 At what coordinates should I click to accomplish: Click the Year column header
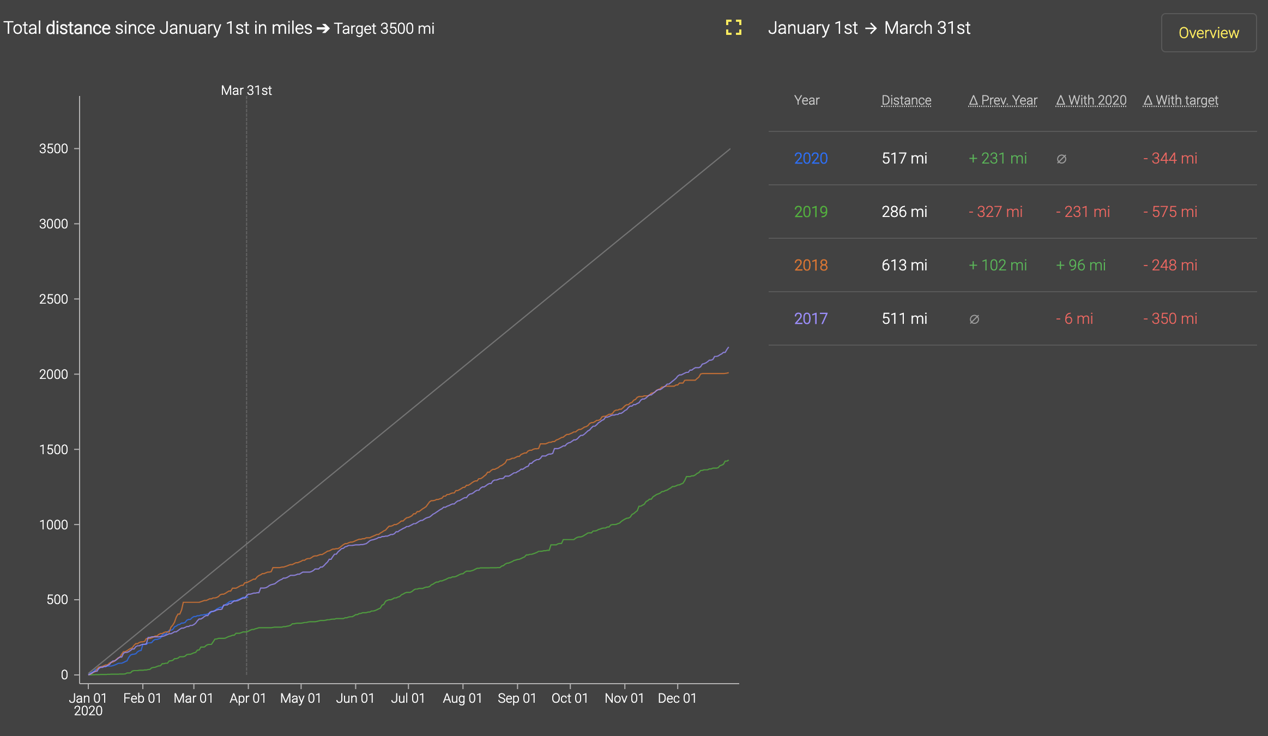[806, 100]
